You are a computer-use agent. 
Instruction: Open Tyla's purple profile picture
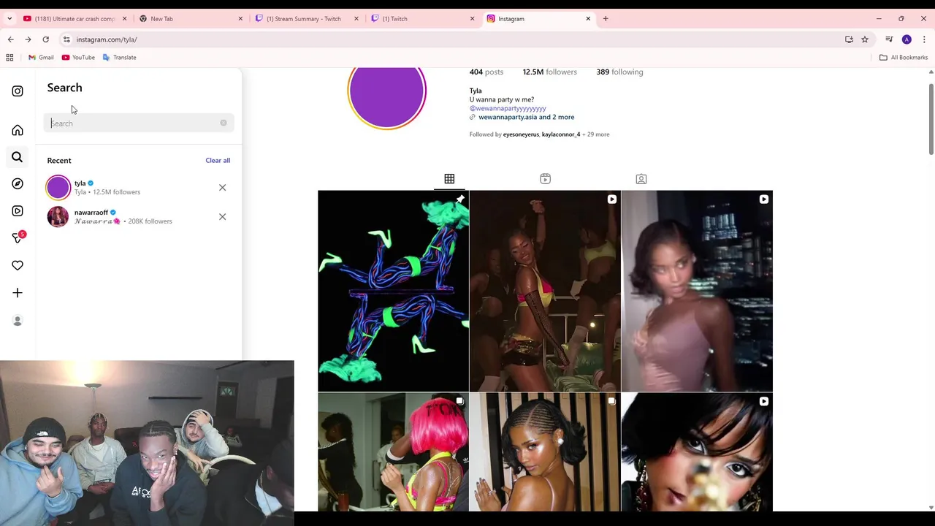point(386,93)
